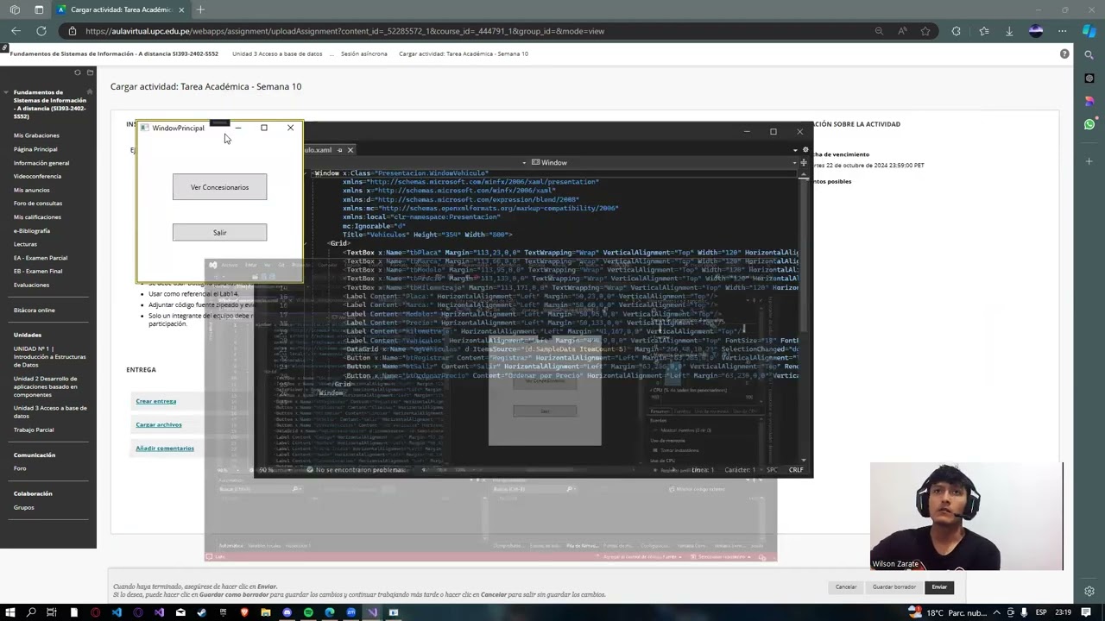Open Discord from taskbar
1105x621 pixels.
click(x=287, y=612)
